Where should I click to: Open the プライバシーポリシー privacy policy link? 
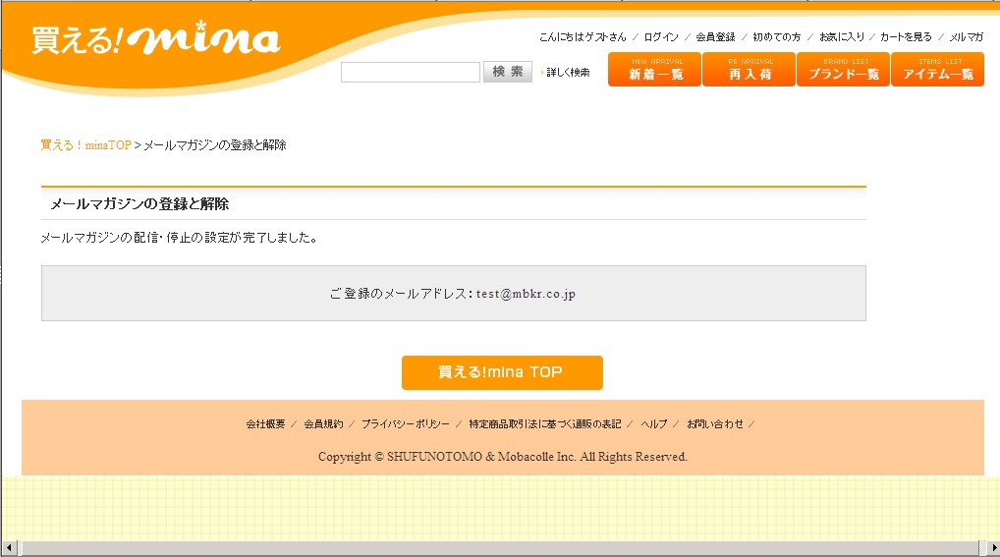[405, 424]
